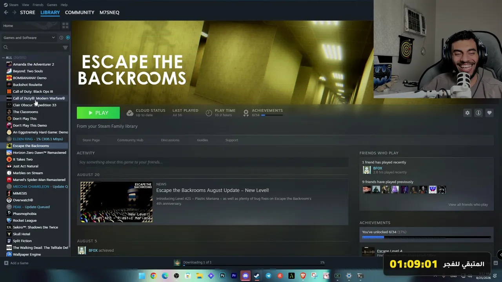Open the Friends menu

click(x=38, y=5)
